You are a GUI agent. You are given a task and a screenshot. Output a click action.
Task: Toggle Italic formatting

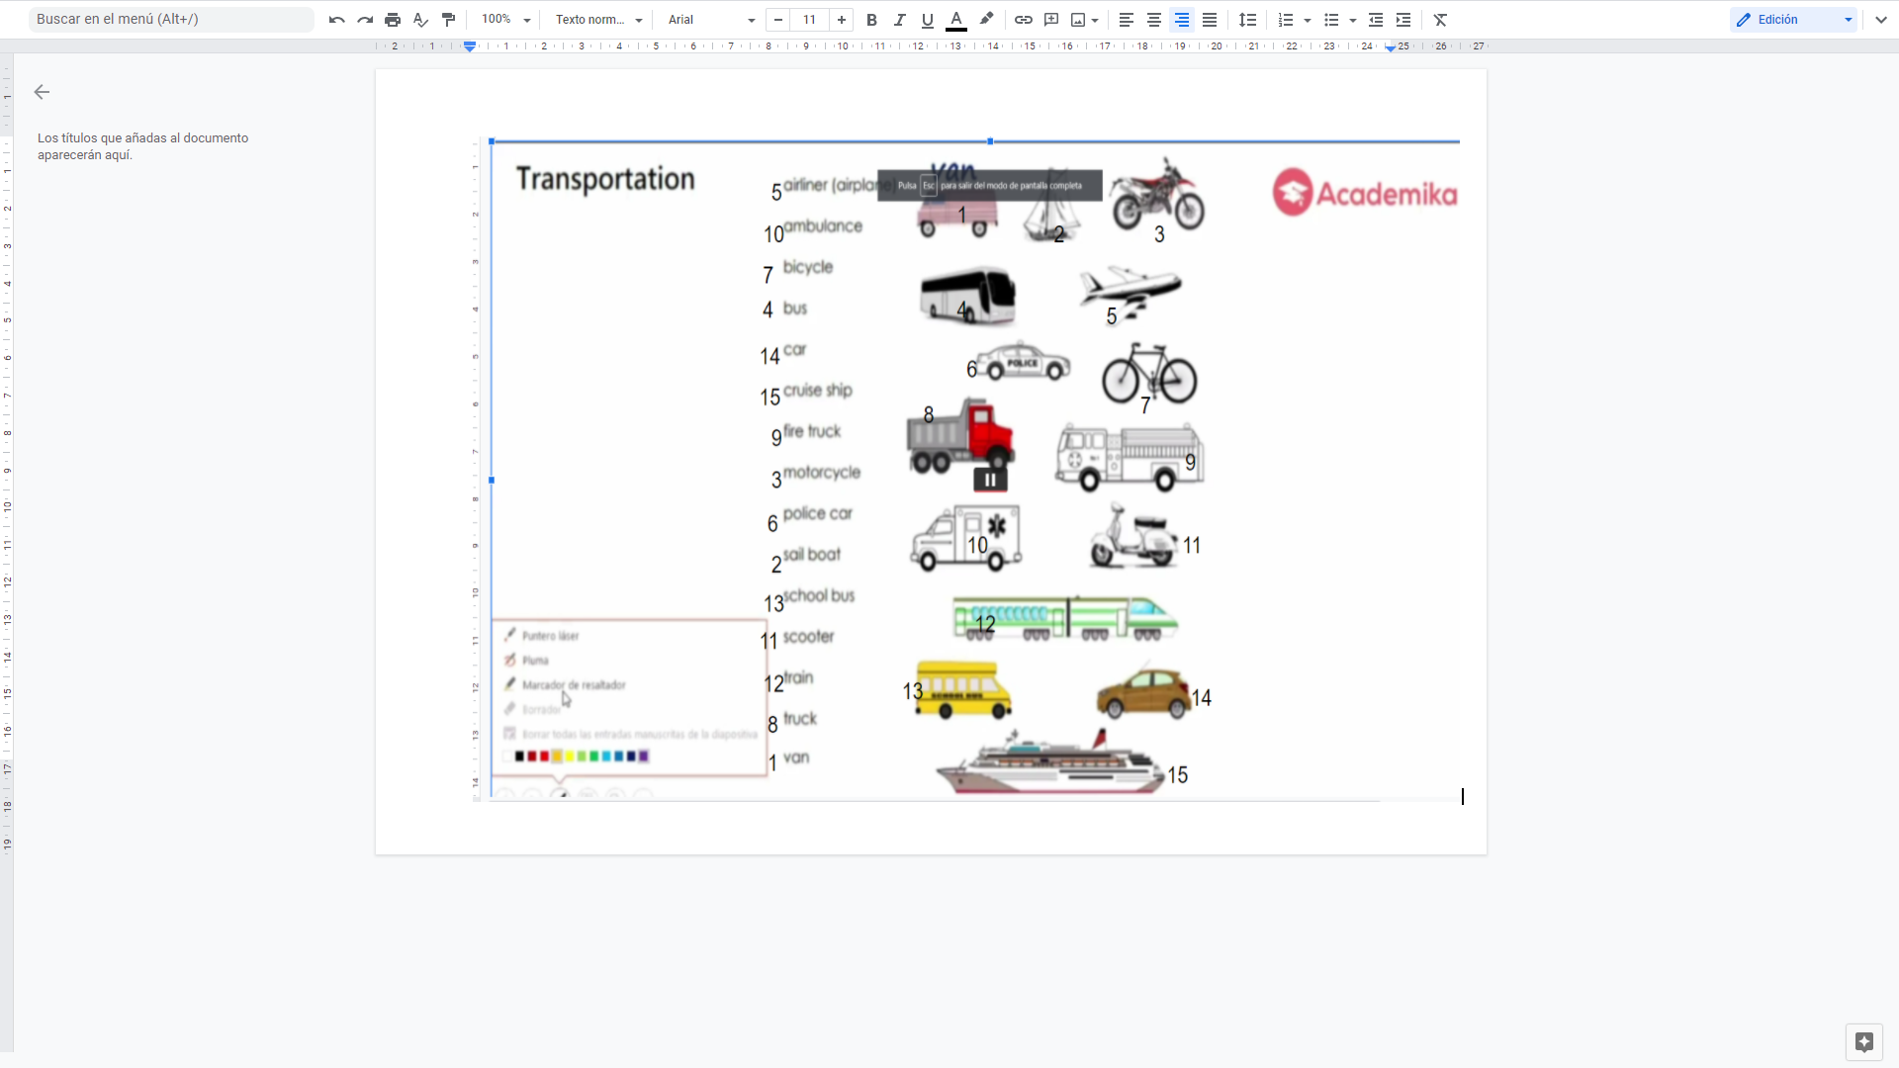coord(899,20)
